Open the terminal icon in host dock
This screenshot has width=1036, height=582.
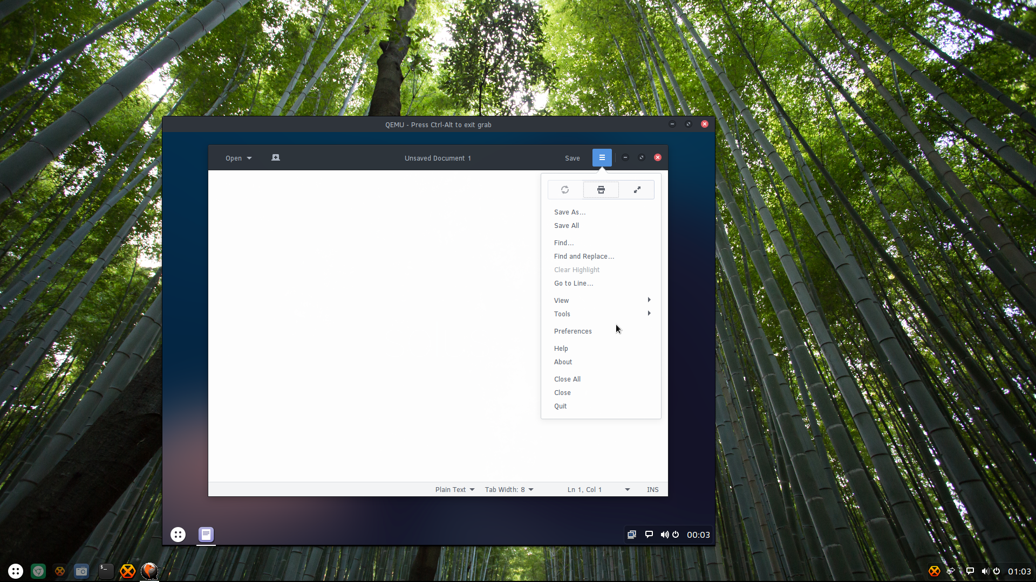click(x=106, y=571)
